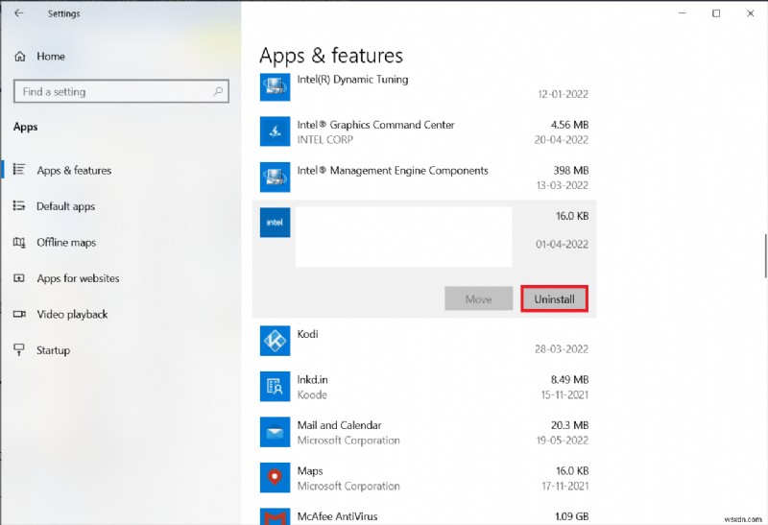The image size is (768, 525).
Task: Click the Kodi app icon
Action: point(275,341)
